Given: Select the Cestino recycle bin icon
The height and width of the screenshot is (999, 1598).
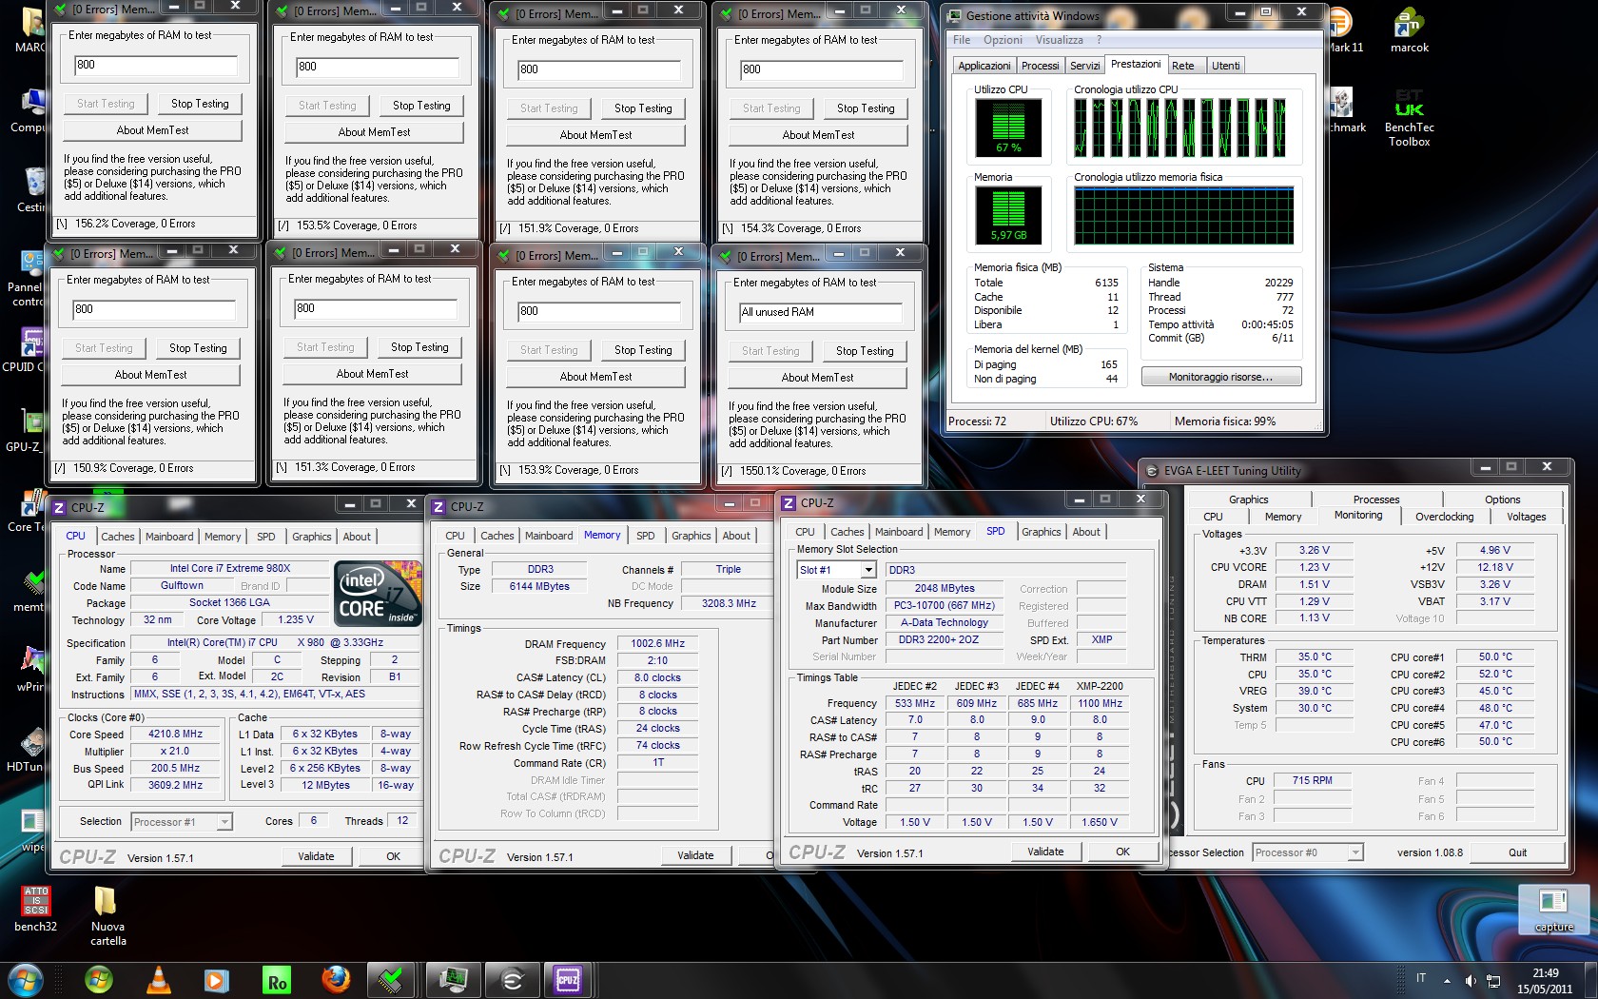Looking at the screenshot, I should click(x=30, y=189).
